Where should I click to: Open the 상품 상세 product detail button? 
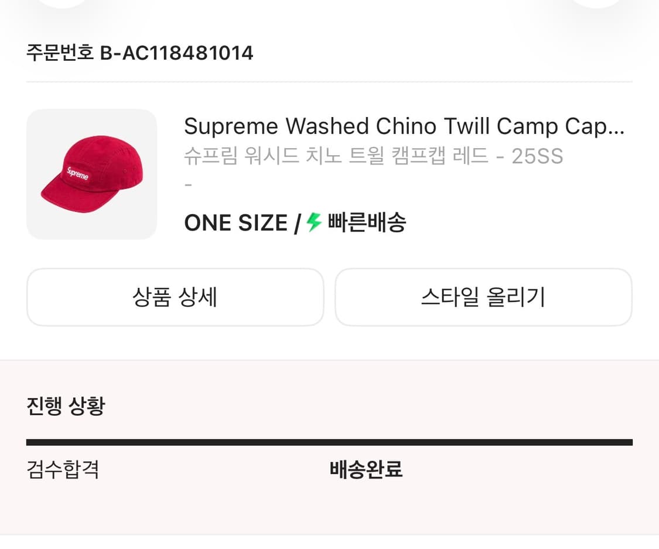pyautogui.click(x=175, y=297)
